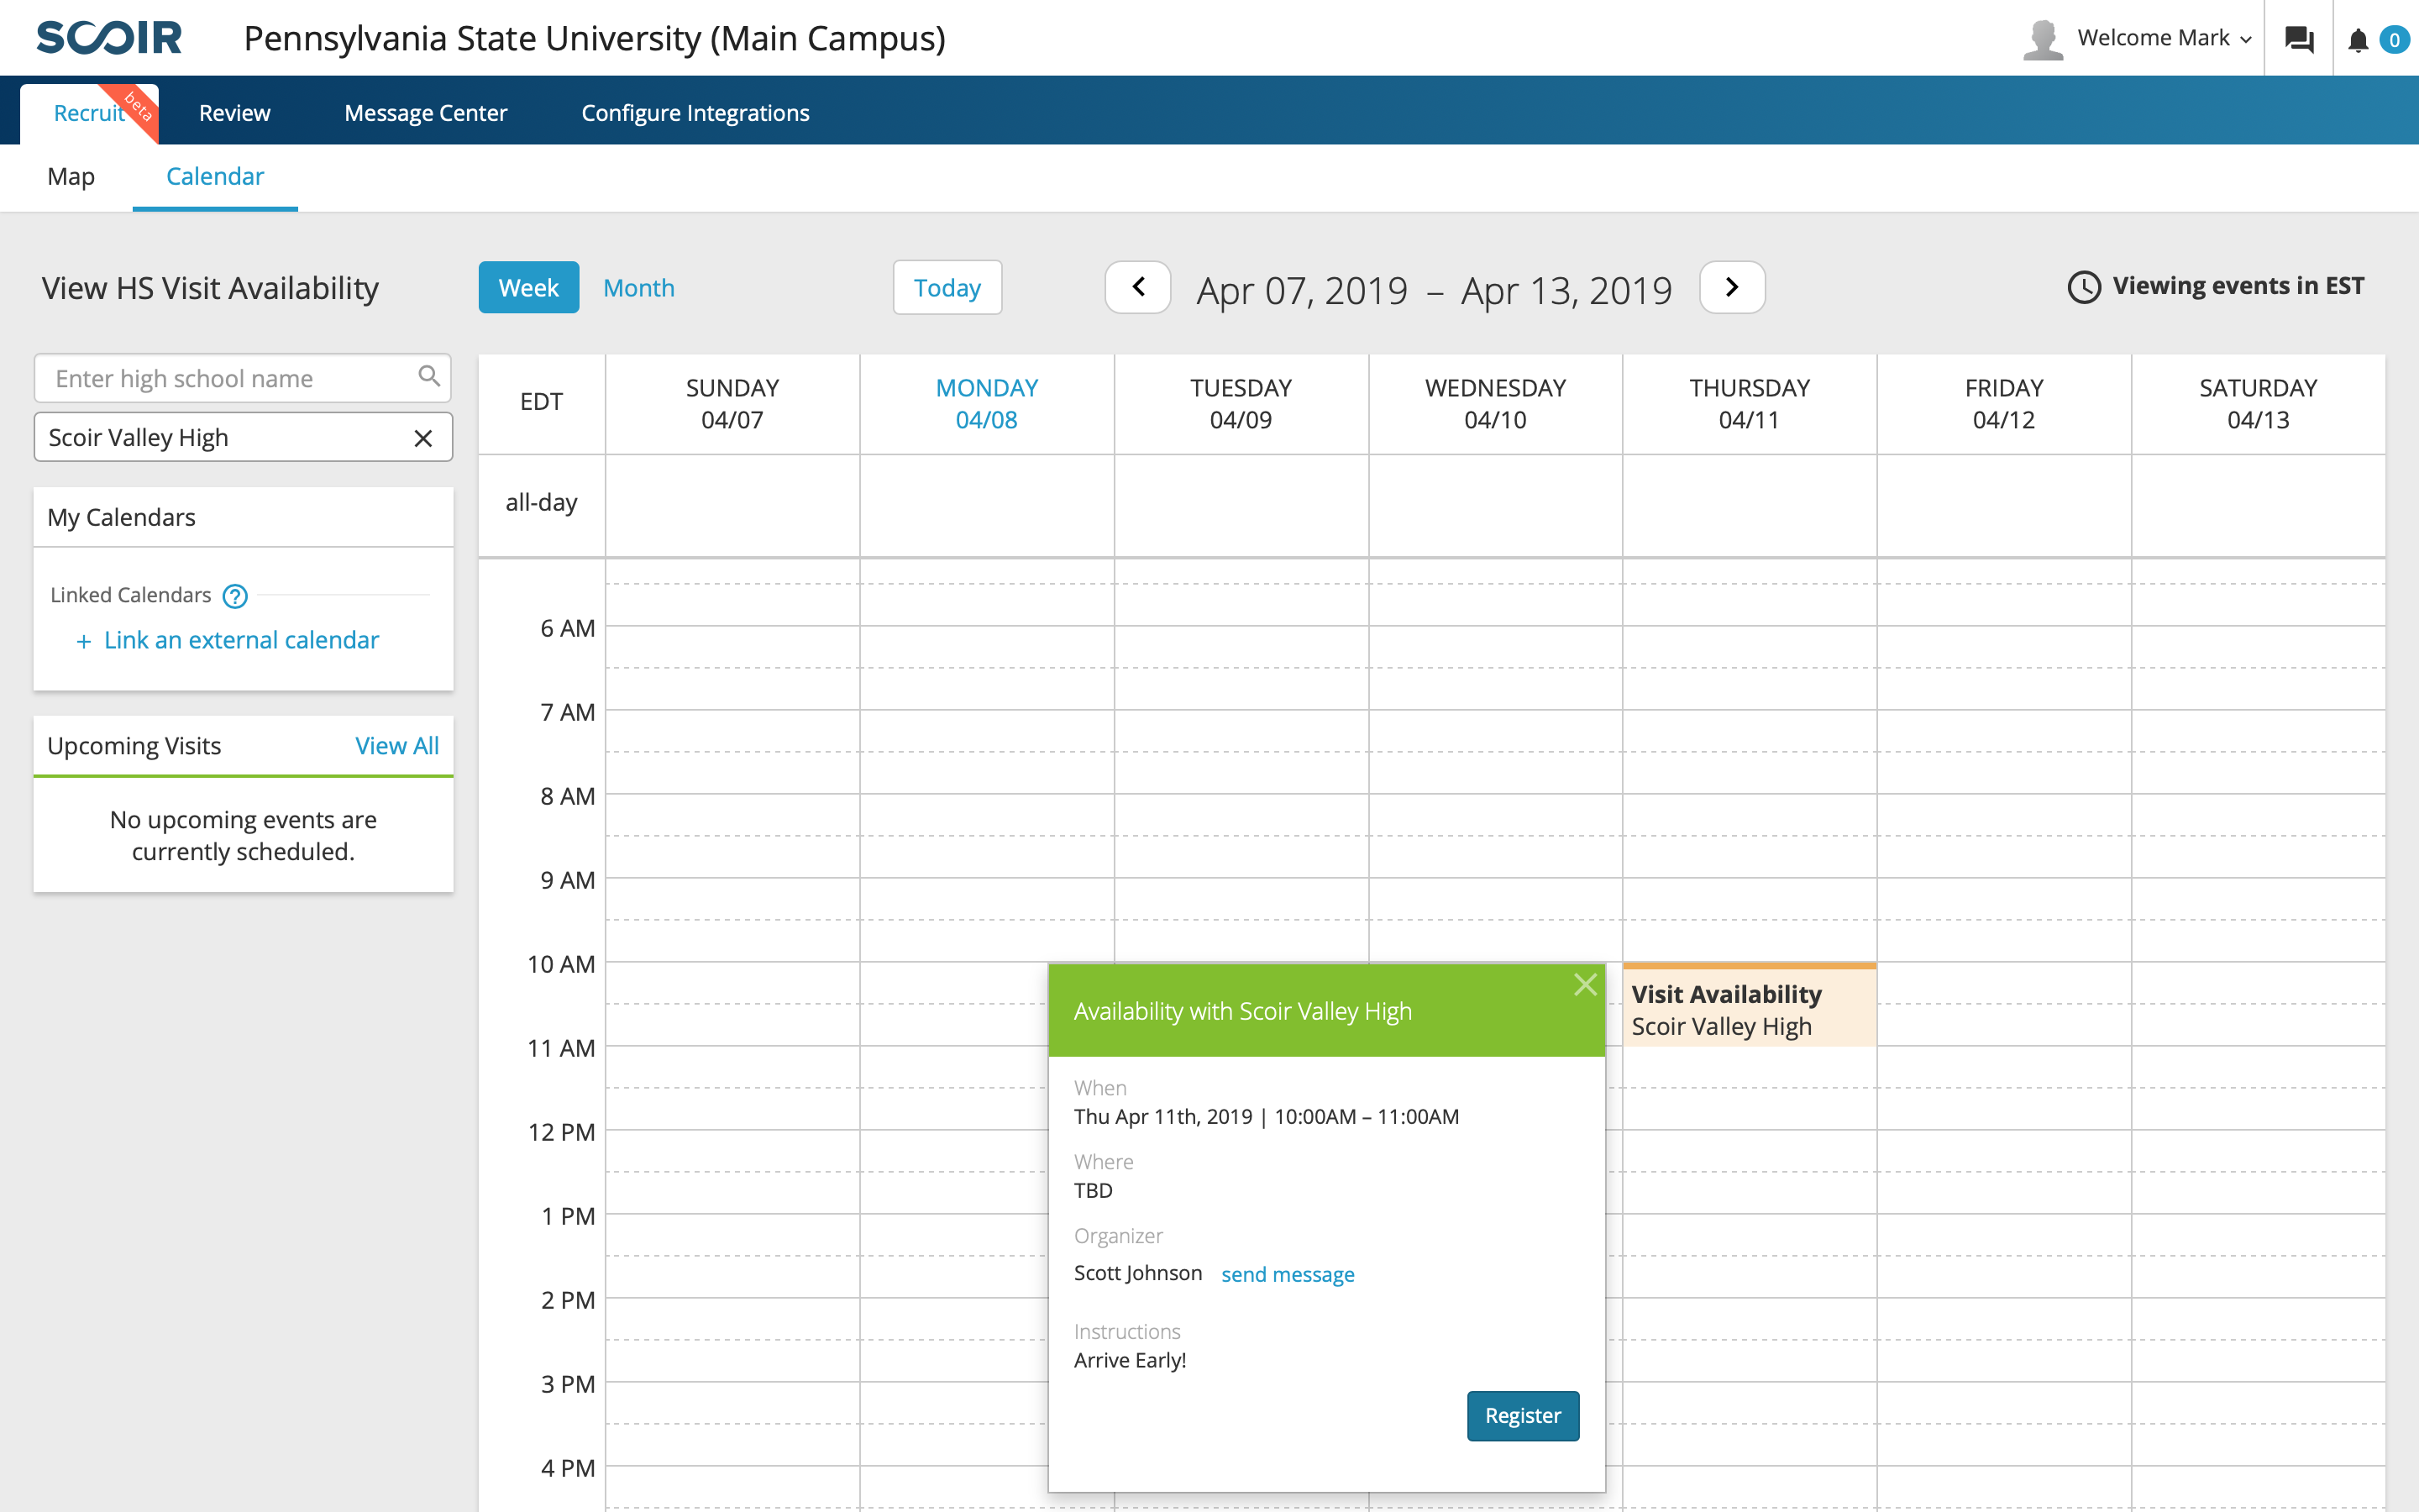The height and width of the screenshot is (1512, 2419).
Task: Open Configure Integrations tab
Action: click(695, 113)
